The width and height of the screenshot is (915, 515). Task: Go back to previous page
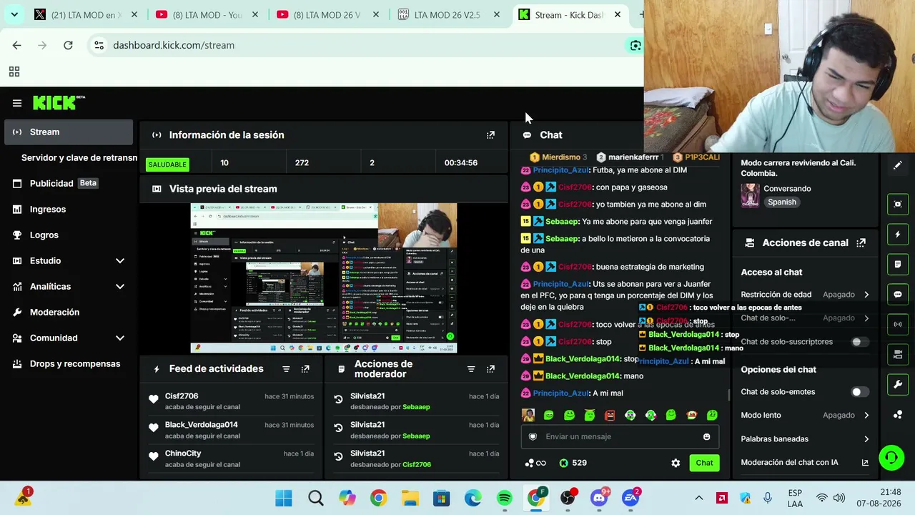[x=16, y=45]
